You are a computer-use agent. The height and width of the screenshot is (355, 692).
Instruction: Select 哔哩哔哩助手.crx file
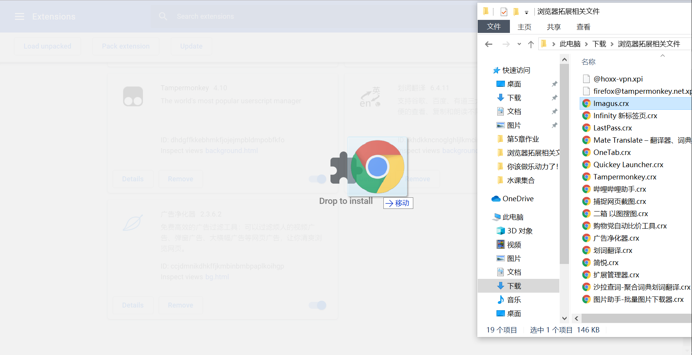click(x=620, y=189)
